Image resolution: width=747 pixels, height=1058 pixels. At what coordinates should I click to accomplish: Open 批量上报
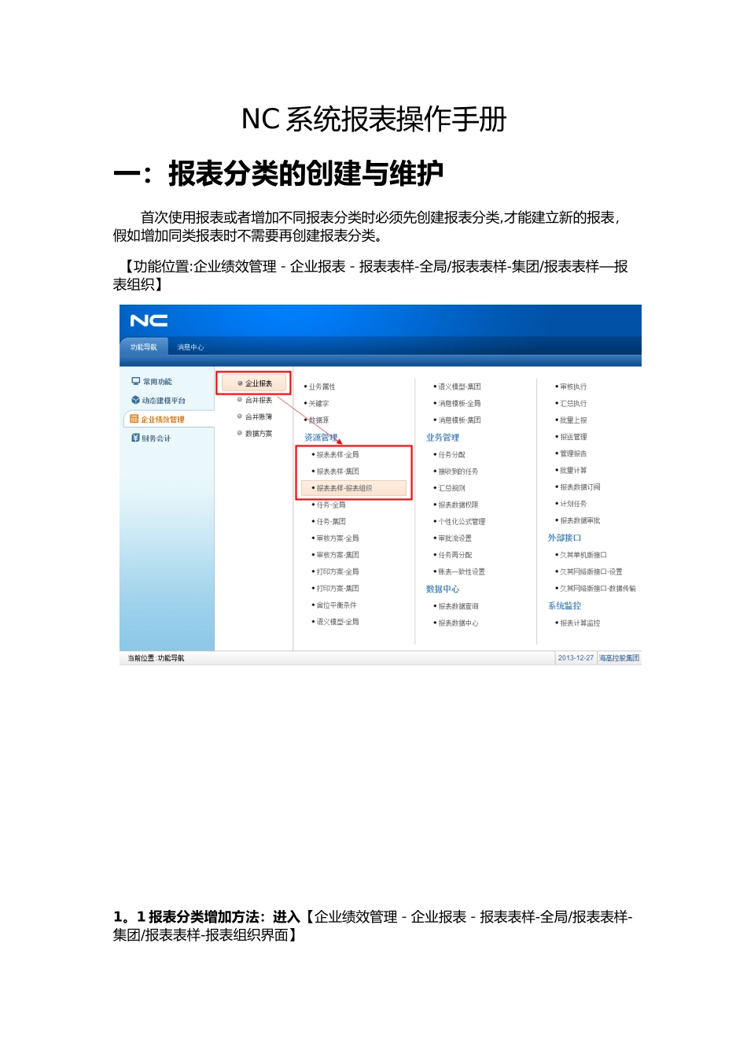pyautogui.click(x=573, y=420)
